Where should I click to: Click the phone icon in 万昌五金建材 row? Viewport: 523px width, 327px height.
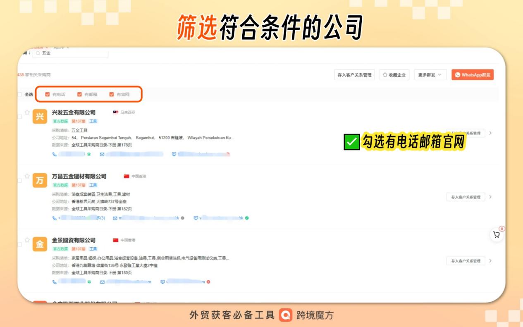[x=55, y=218]
